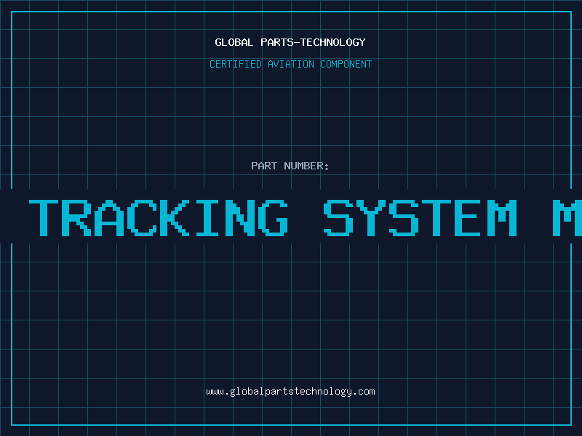
Task: Select the word PARTS-TECHNOLOGY in header
Action: coord(313,42)
